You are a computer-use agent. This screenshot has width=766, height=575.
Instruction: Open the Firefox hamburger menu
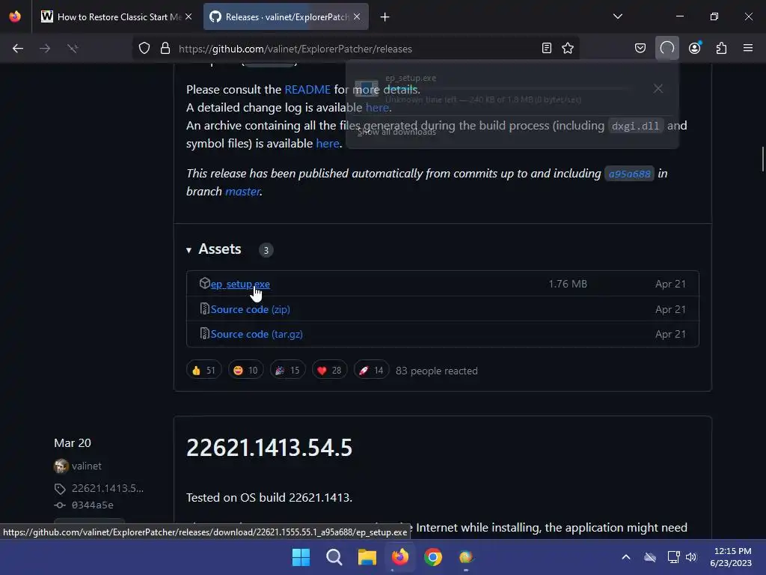(x=748, y=49)
